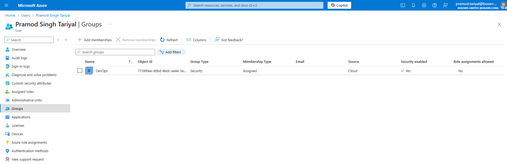
Task: Click Add filters
Action: 171,52
